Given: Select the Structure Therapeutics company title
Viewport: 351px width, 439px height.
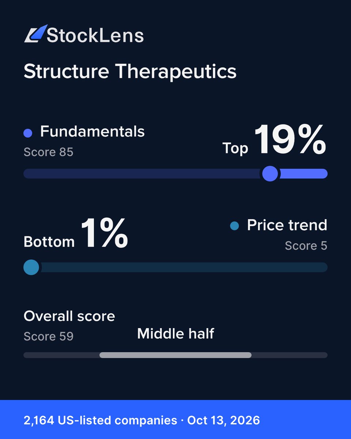Looking at the screenshot, I should pyautogui.click(x=130, y=71).
